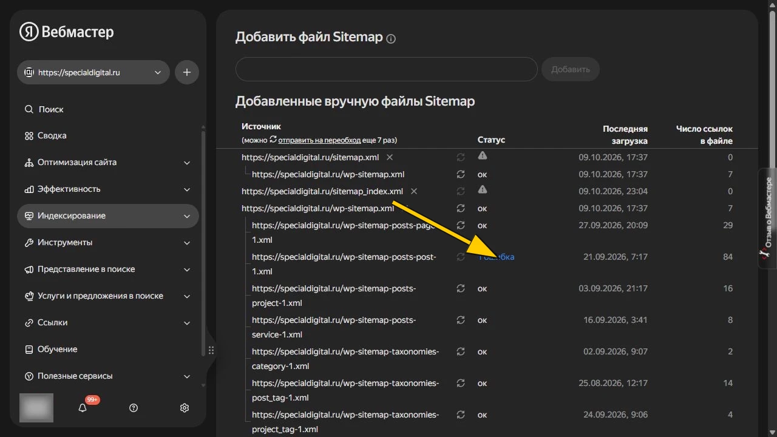Click the sidebar resize grip handle

point(211,350)
